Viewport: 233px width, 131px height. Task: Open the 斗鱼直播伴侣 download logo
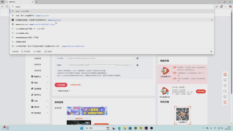(x=165, y=71)
